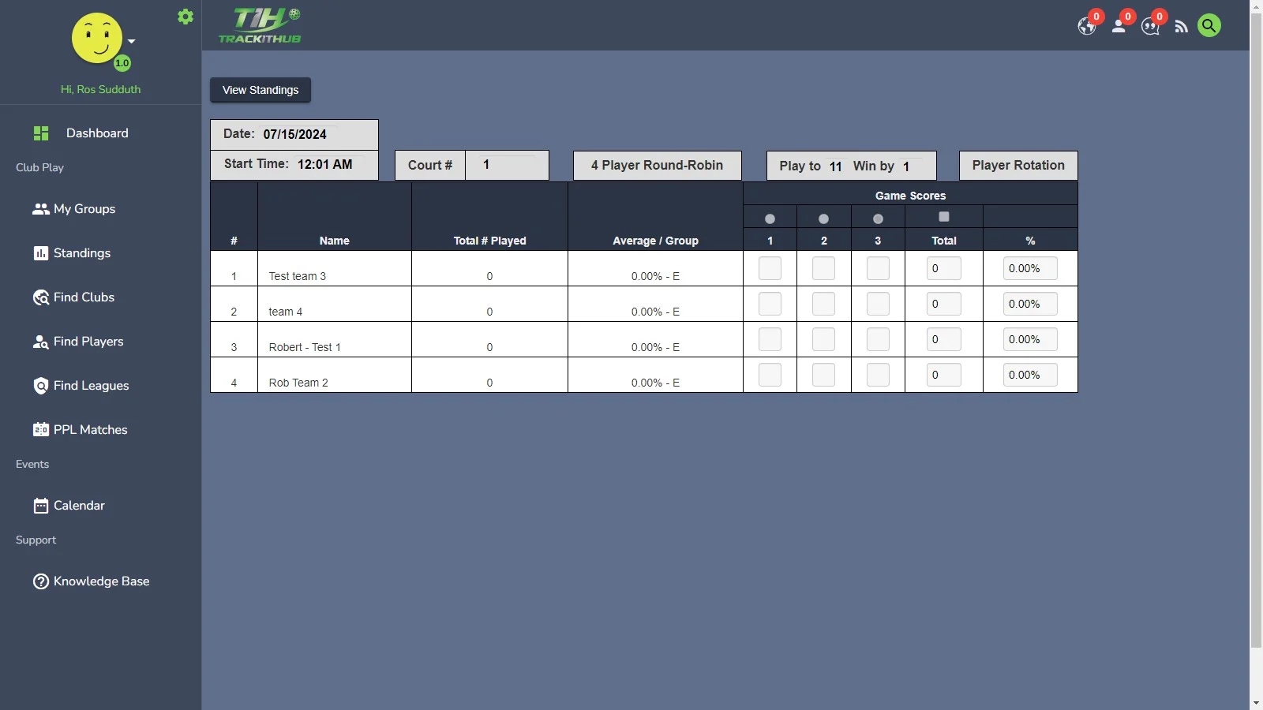1263x710 pixels.
Task: Click the Win by value field
Action: pyautogui.click(x=911, y=166)
